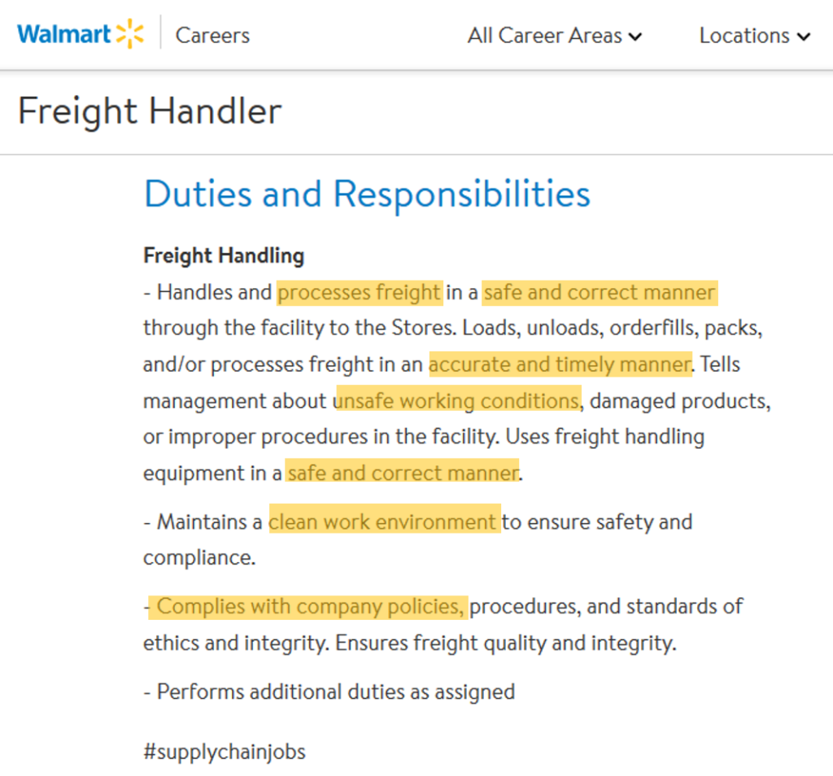833x776 pixels.
Task: Click first highlighted 'safe and correct manner' phrase
Action: [x=600, y=293]
